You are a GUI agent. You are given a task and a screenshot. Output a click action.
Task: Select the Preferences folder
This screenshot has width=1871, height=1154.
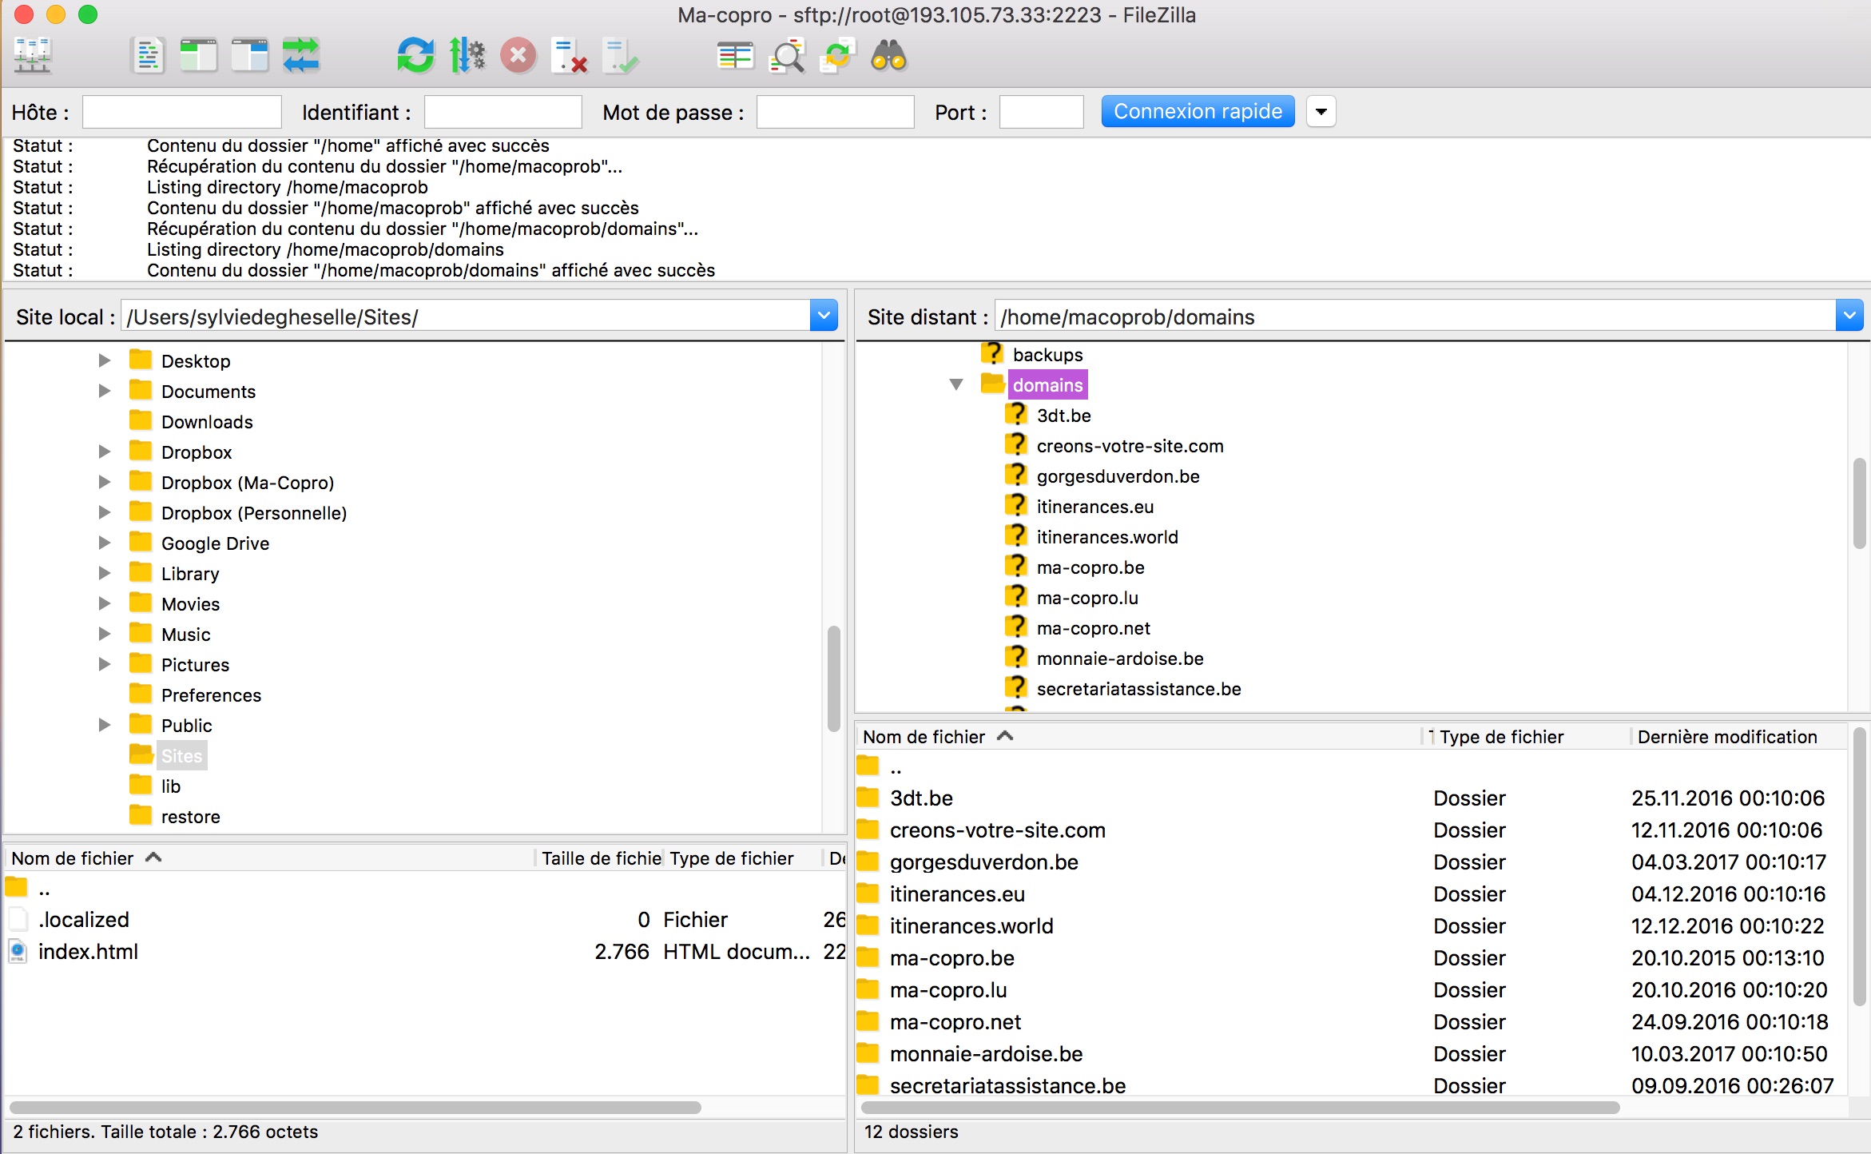click(211, 695)
